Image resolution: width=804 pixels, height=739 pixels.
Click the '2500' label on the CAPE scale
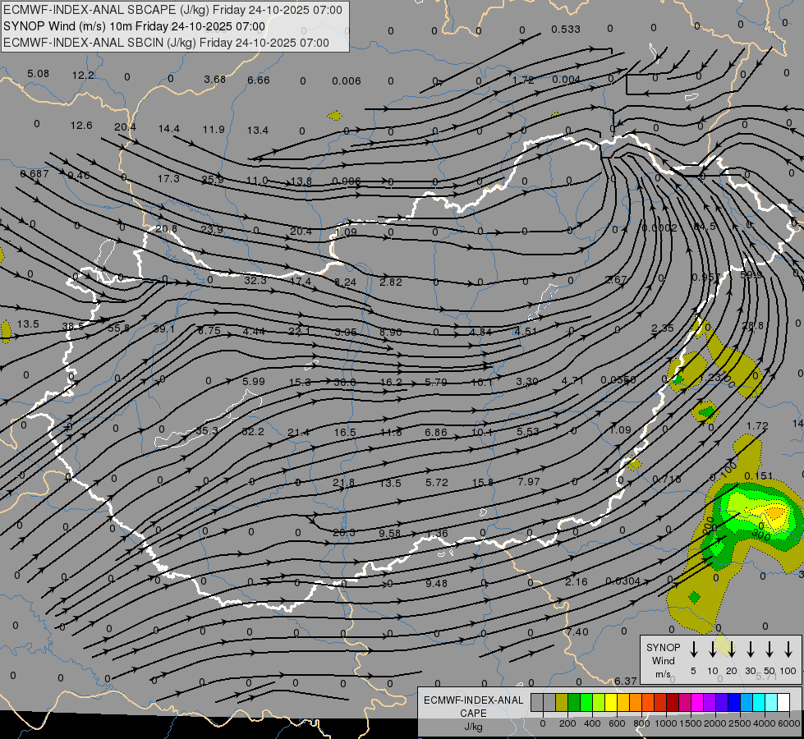tap(739, 723)
